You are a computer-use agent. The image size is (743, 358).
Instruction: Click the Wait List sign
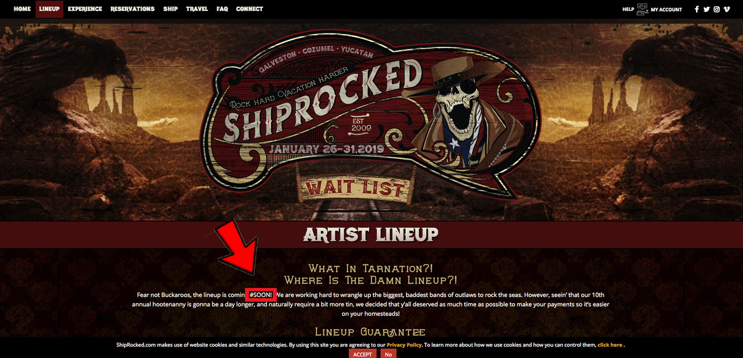point(355,188)
